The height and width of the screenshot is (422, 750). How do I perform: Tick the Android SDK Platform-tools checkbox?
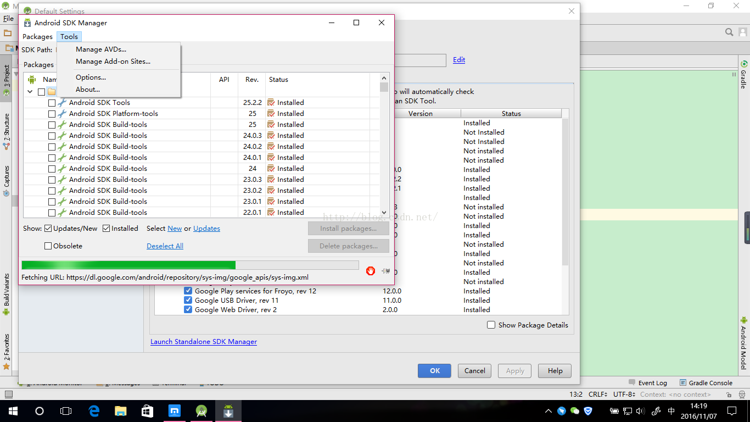tap(52, 114)
